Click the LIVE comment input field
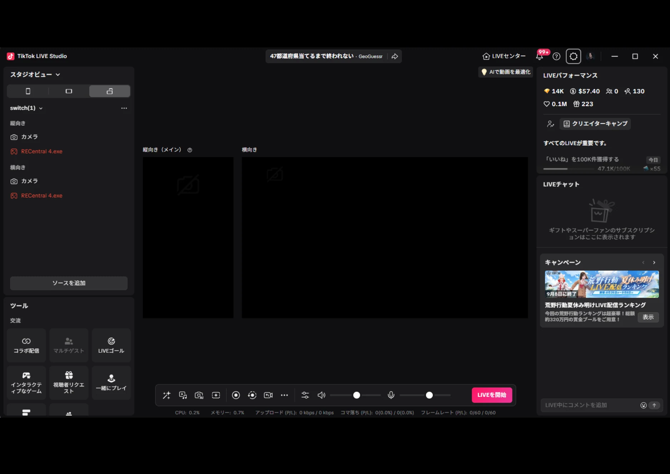Viewport: 670px width, 474px height. click(590, 405)
